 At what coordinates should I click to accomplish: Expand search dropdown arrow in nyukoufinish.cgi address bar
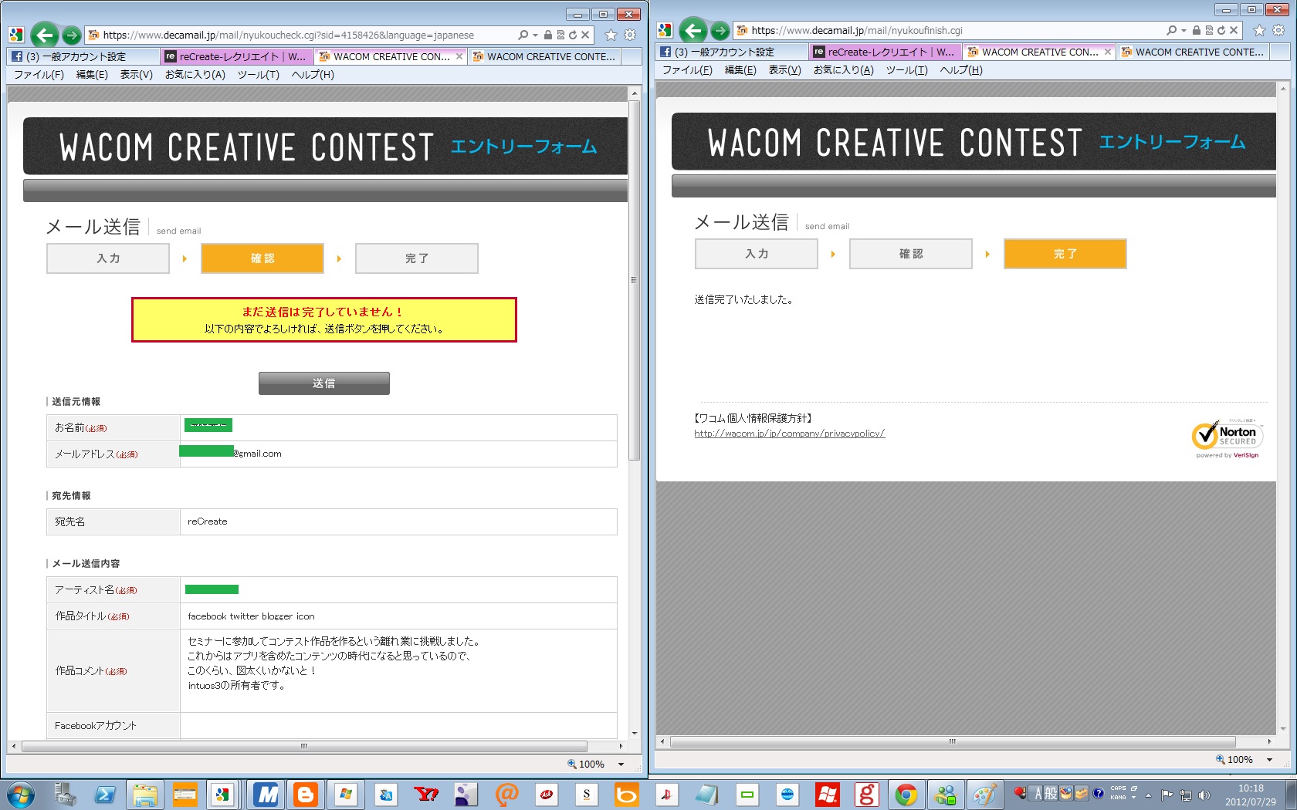(1184, 30)
